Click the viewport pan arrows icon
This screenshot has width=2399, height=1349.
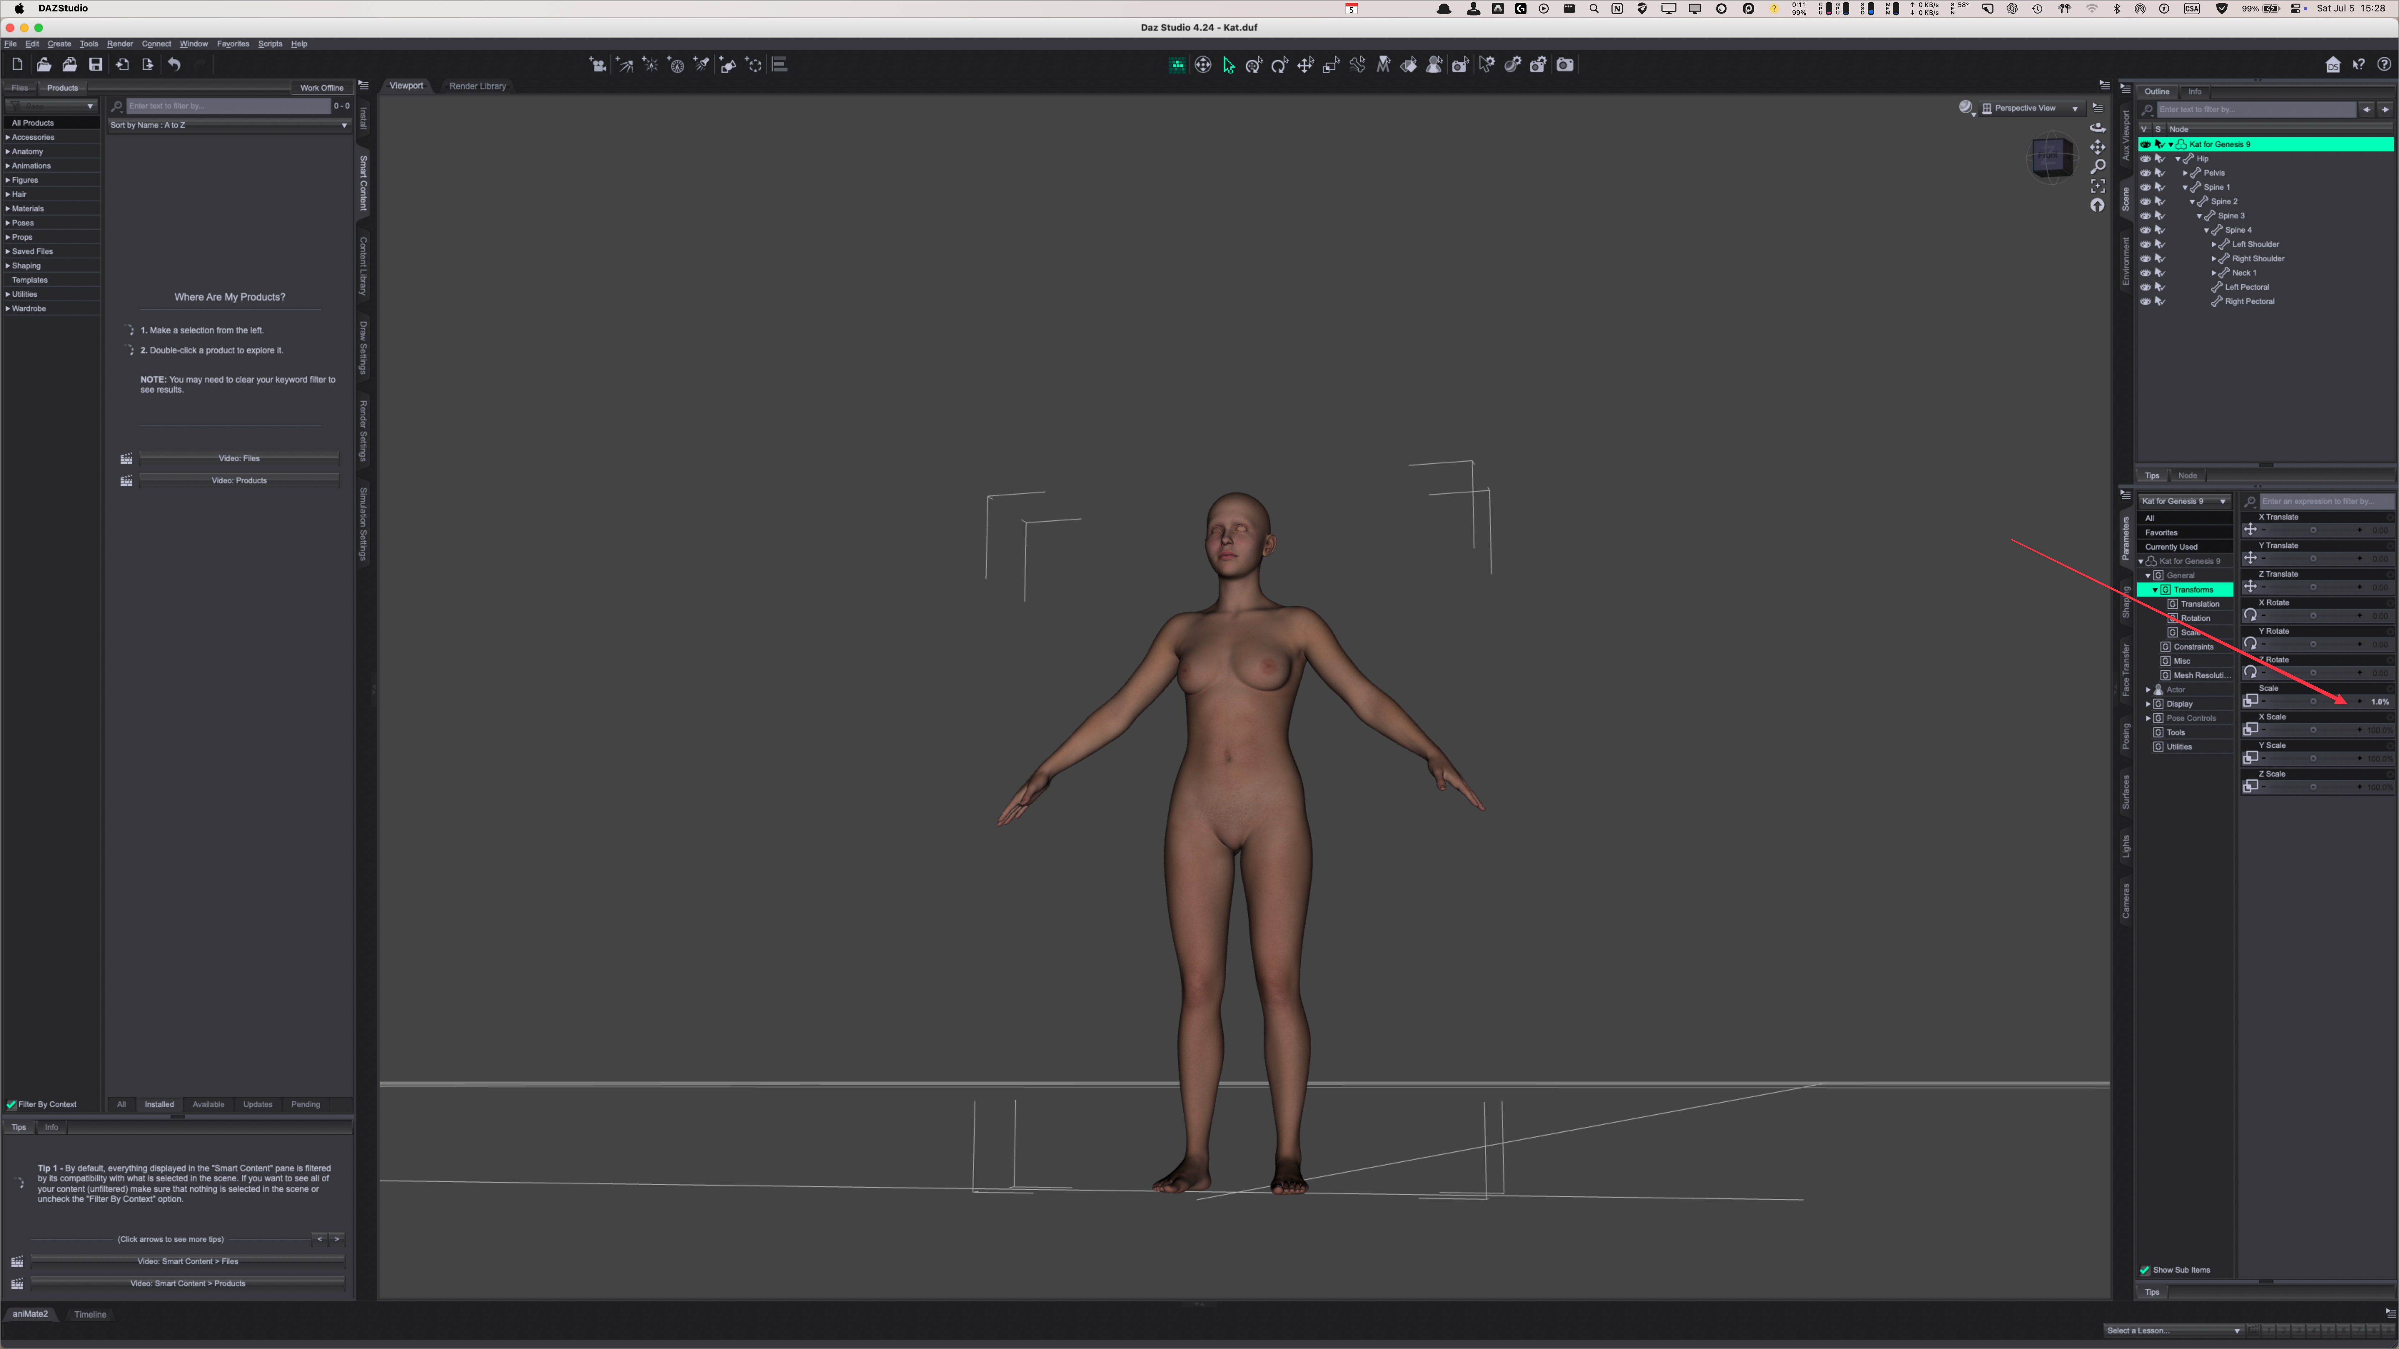click(x=2097, y=147)
